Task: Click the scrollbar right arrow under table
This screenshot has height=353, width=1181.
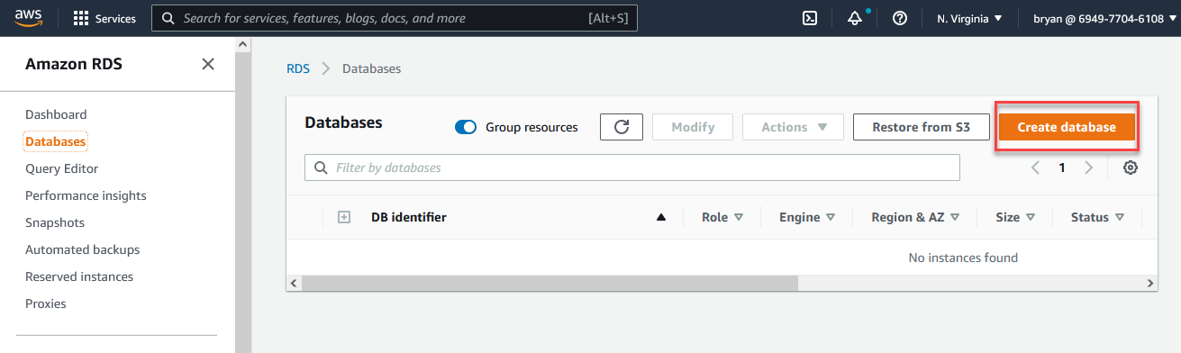Action: pos(1150,283)
